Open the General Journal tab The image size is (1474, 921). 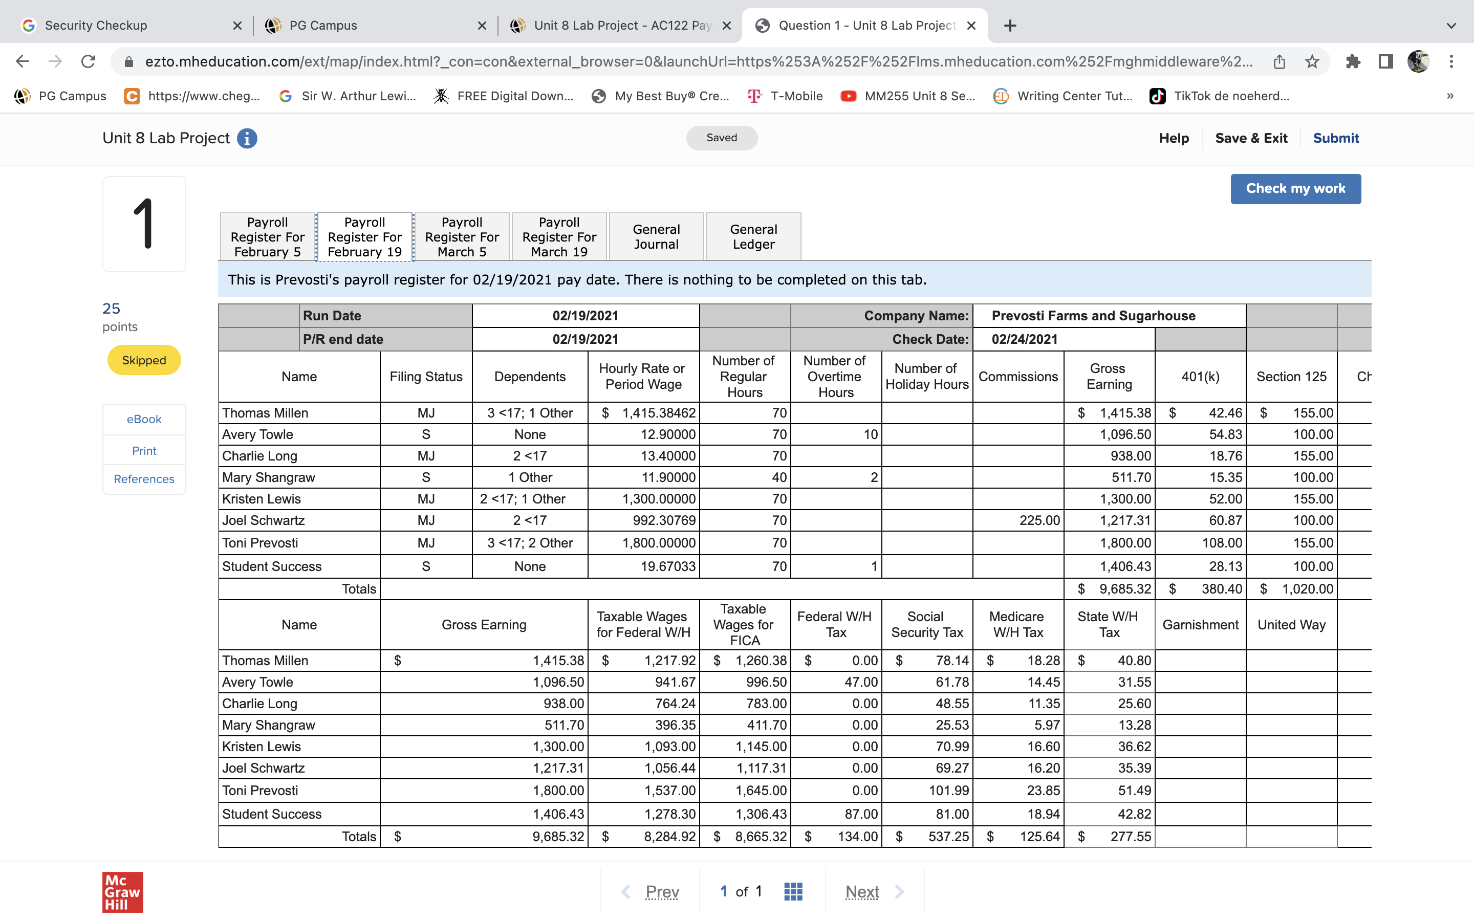[656, 237]
